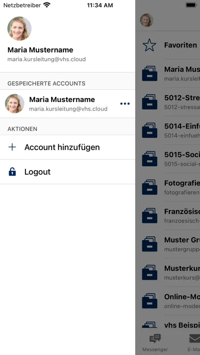Viewport: 200px width, 355px height.
Task: Click folder icon of Französisc… row
Action: (149, 216)
